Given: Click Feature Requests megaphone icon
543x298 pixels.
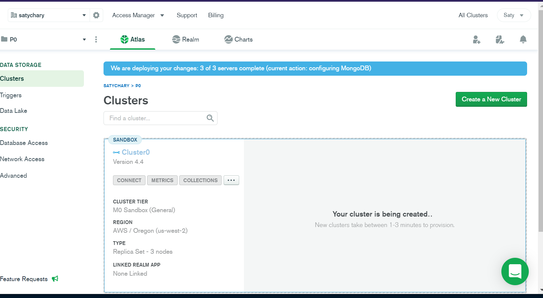Looking at the screenshot, I should 55,279.
